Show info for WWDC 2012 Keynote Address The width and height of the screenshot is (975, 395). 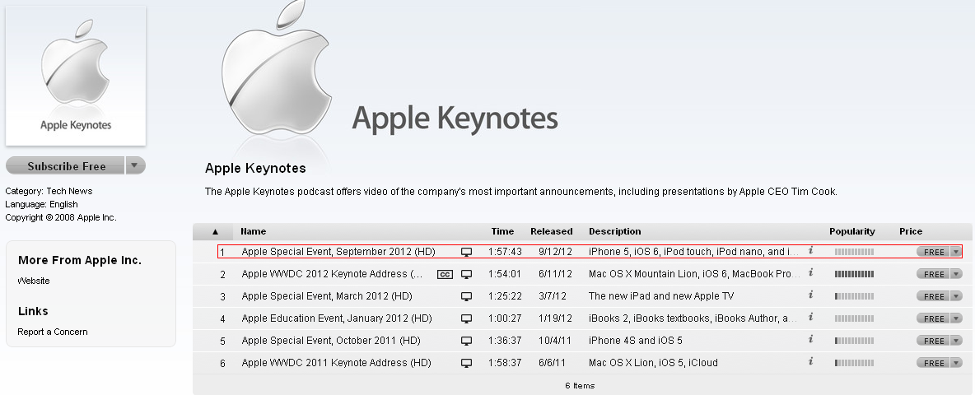[810, 273]
